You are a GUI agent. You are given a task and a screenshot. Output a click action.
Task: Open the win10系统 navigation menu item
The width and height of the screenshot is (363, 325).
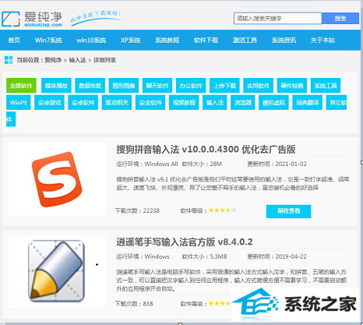[91, 41]
